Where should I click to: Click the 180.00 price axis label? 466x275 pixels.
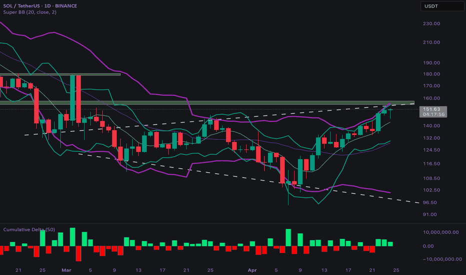click(x=431, y=74)
